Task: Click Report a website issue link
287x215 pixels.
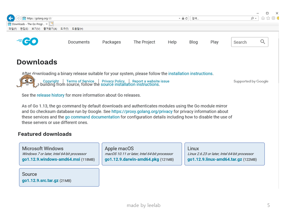Action: point(151,81)
